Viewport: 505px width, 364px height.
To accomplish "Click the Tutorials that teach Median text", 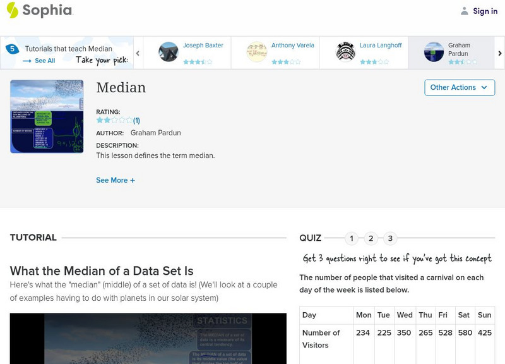I will coord(69,49).
